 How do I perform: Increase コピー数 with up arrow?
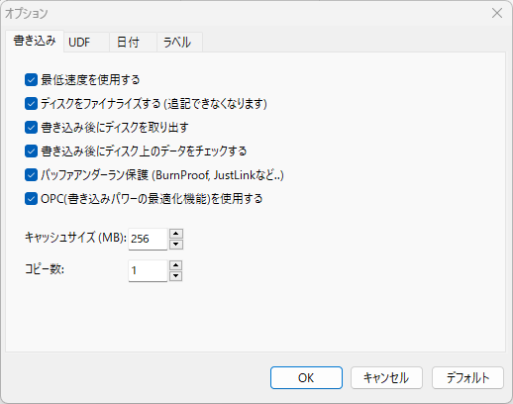click(176, 265)
